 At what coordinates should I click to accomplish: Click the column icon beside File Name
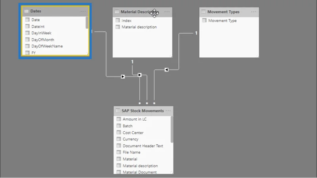point(118,152)
